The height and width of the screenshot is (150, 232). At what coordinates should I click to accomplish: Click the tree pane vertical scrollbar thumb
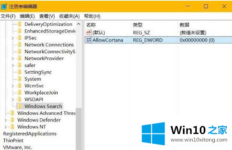[79, 129]
